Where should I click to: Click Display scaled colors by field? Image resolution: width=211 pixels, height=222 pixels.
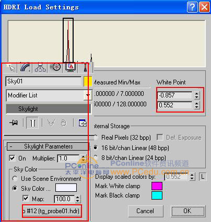point(176,177)
